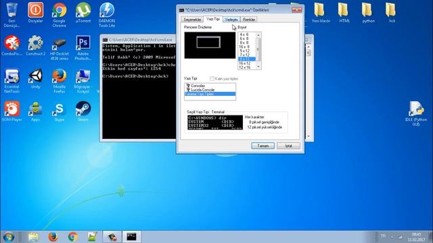Click the cmd.exe window title bar icon
Viewport: 433px width, 243px height.
point(105,40)
